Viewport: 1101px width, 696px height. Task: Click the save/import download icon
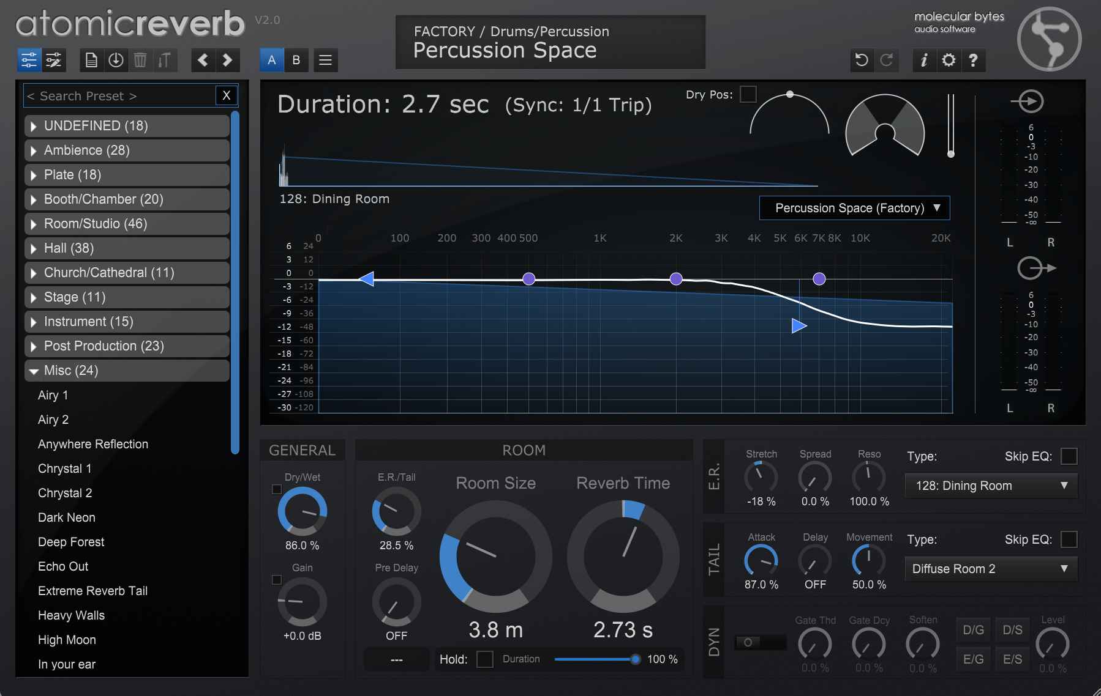(116, 60)
